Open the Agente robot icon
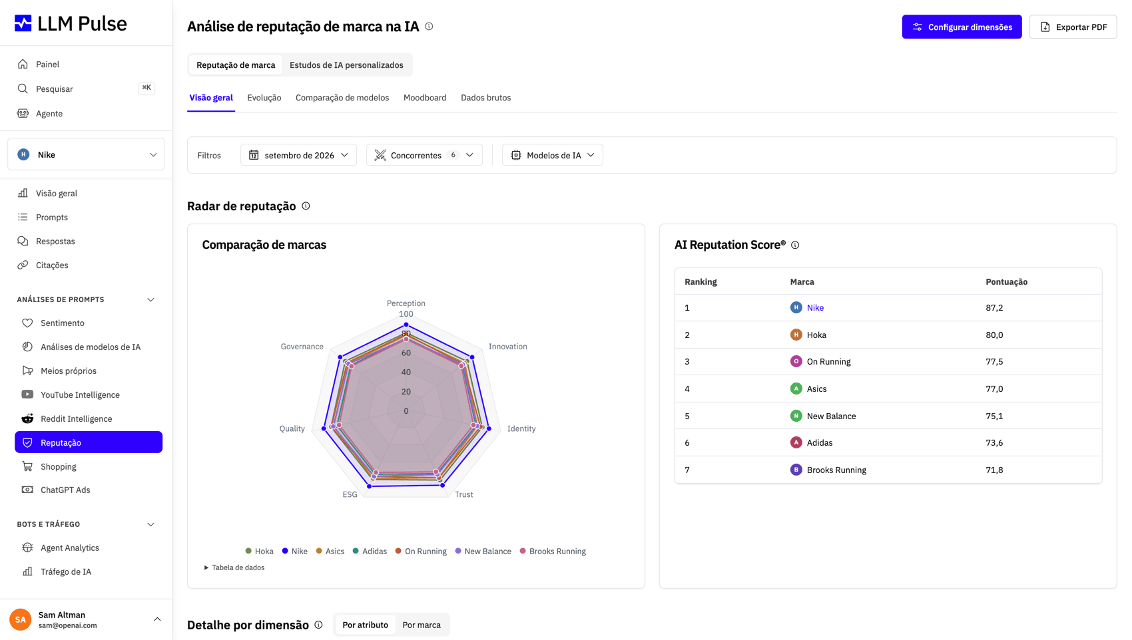This screenshot has width=1132, height=640. [23, 113]
